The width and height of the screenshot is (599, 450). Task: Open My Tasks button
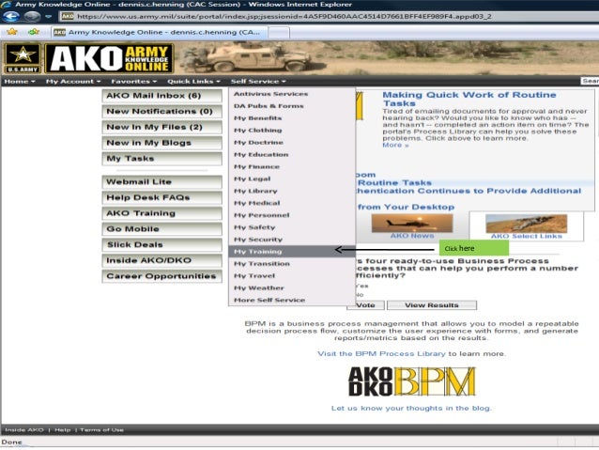(162, 158)
